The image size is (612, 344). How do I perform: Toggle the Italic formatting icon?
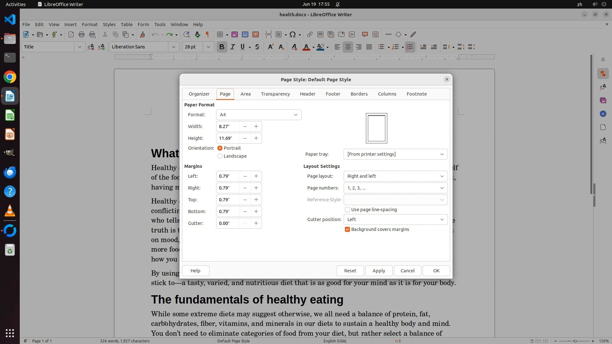click(232, 47)
